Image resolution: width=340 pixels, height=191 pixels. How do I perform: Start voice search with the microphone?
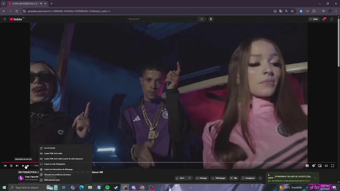(x=211, y=19)
